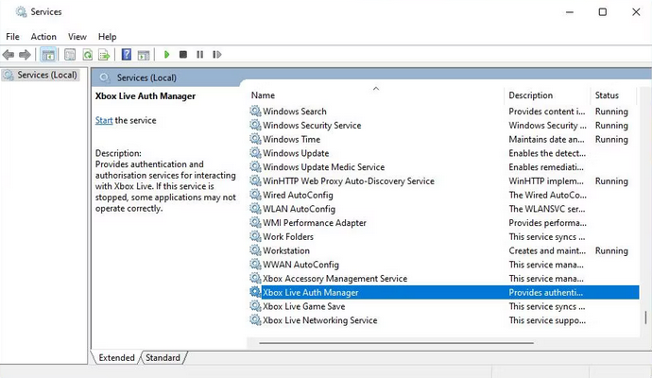Click the green Refresh toolbar icon
The width and height of the screenshot is (652, 378).
point(87,55)
